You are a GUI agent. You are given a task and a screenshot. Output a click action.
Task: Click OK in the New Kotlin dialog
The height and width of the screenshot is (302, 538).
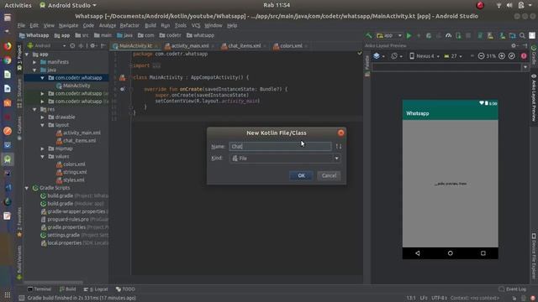click(x=301, y=175)
